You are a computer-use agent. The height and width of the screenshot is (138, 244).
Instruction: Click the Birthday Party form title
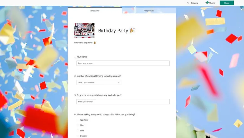[x=113, y=31]
